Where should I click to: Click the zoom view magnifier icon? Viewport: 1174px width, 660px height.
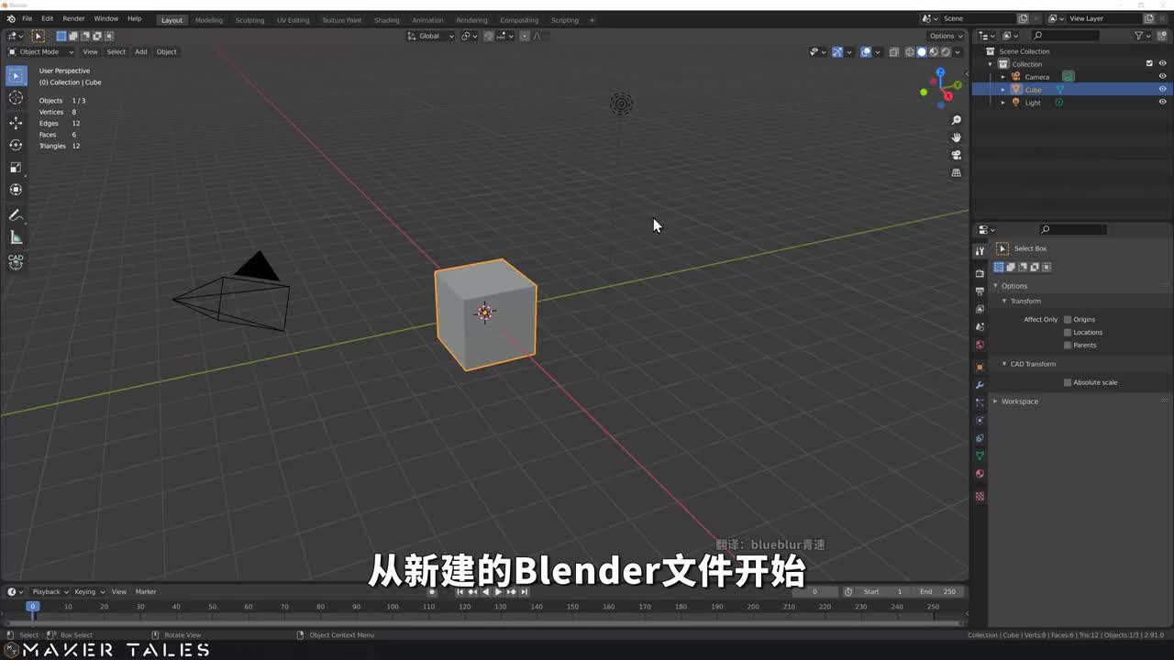pyautogui.click(x=956, y=120)
